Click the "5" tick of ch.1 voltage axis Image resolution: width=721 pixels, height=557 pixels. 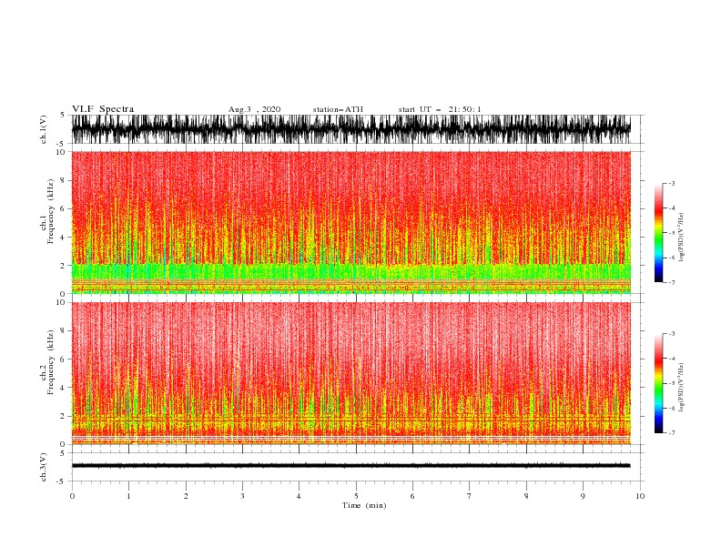click(64, 115)
